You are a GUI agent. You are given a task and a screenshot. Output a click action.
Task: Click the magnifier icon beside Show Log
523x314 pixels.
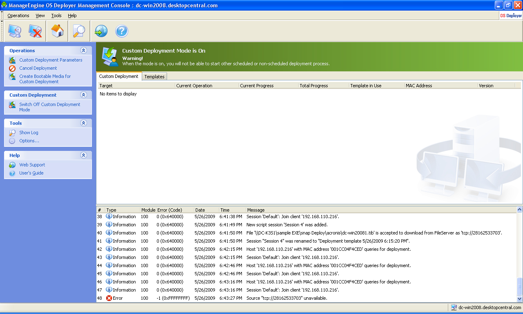pos(12,133)
